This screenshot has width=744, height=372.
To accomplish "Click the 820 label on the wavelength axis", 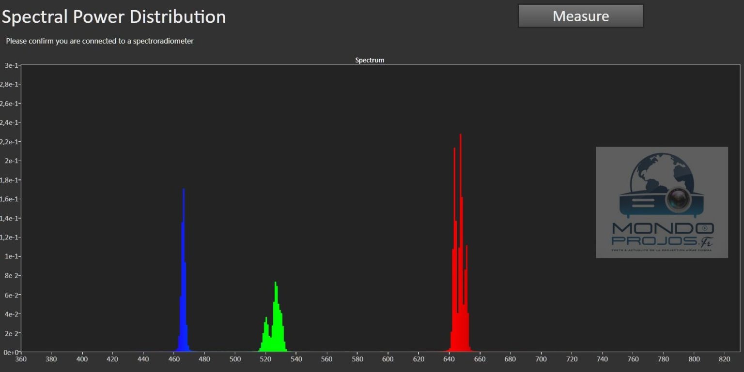I will [725, 359].
